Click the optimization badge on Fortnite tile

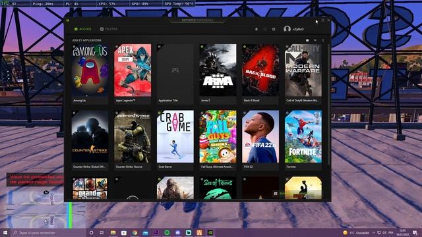click(x=287, y=113)
